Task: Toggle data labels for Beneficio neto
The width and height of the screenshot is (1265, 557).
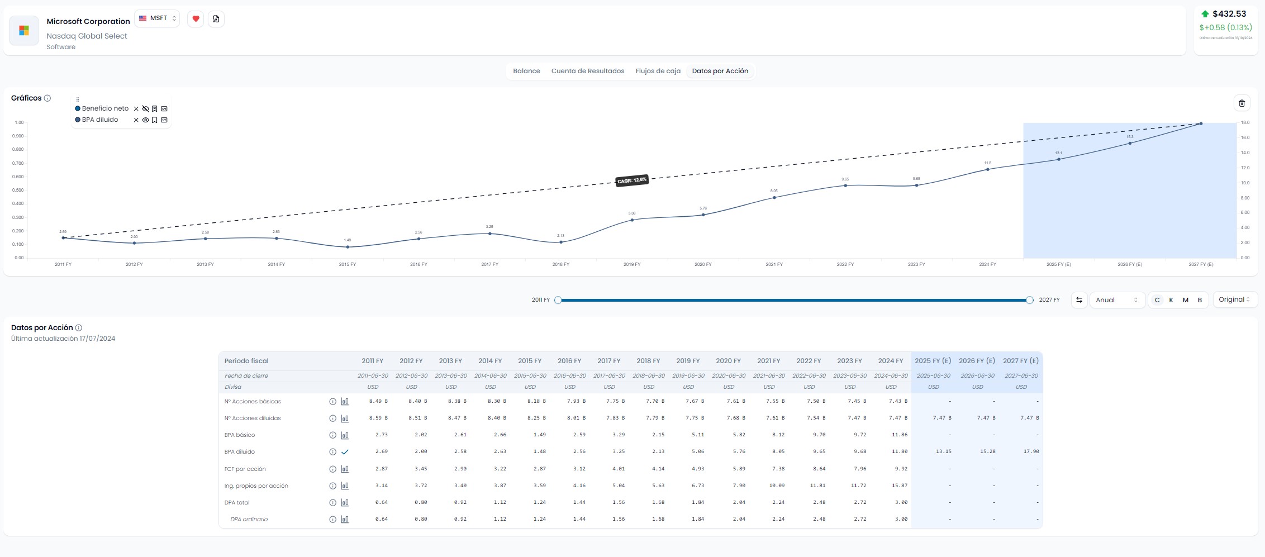Action: (164, 109)
